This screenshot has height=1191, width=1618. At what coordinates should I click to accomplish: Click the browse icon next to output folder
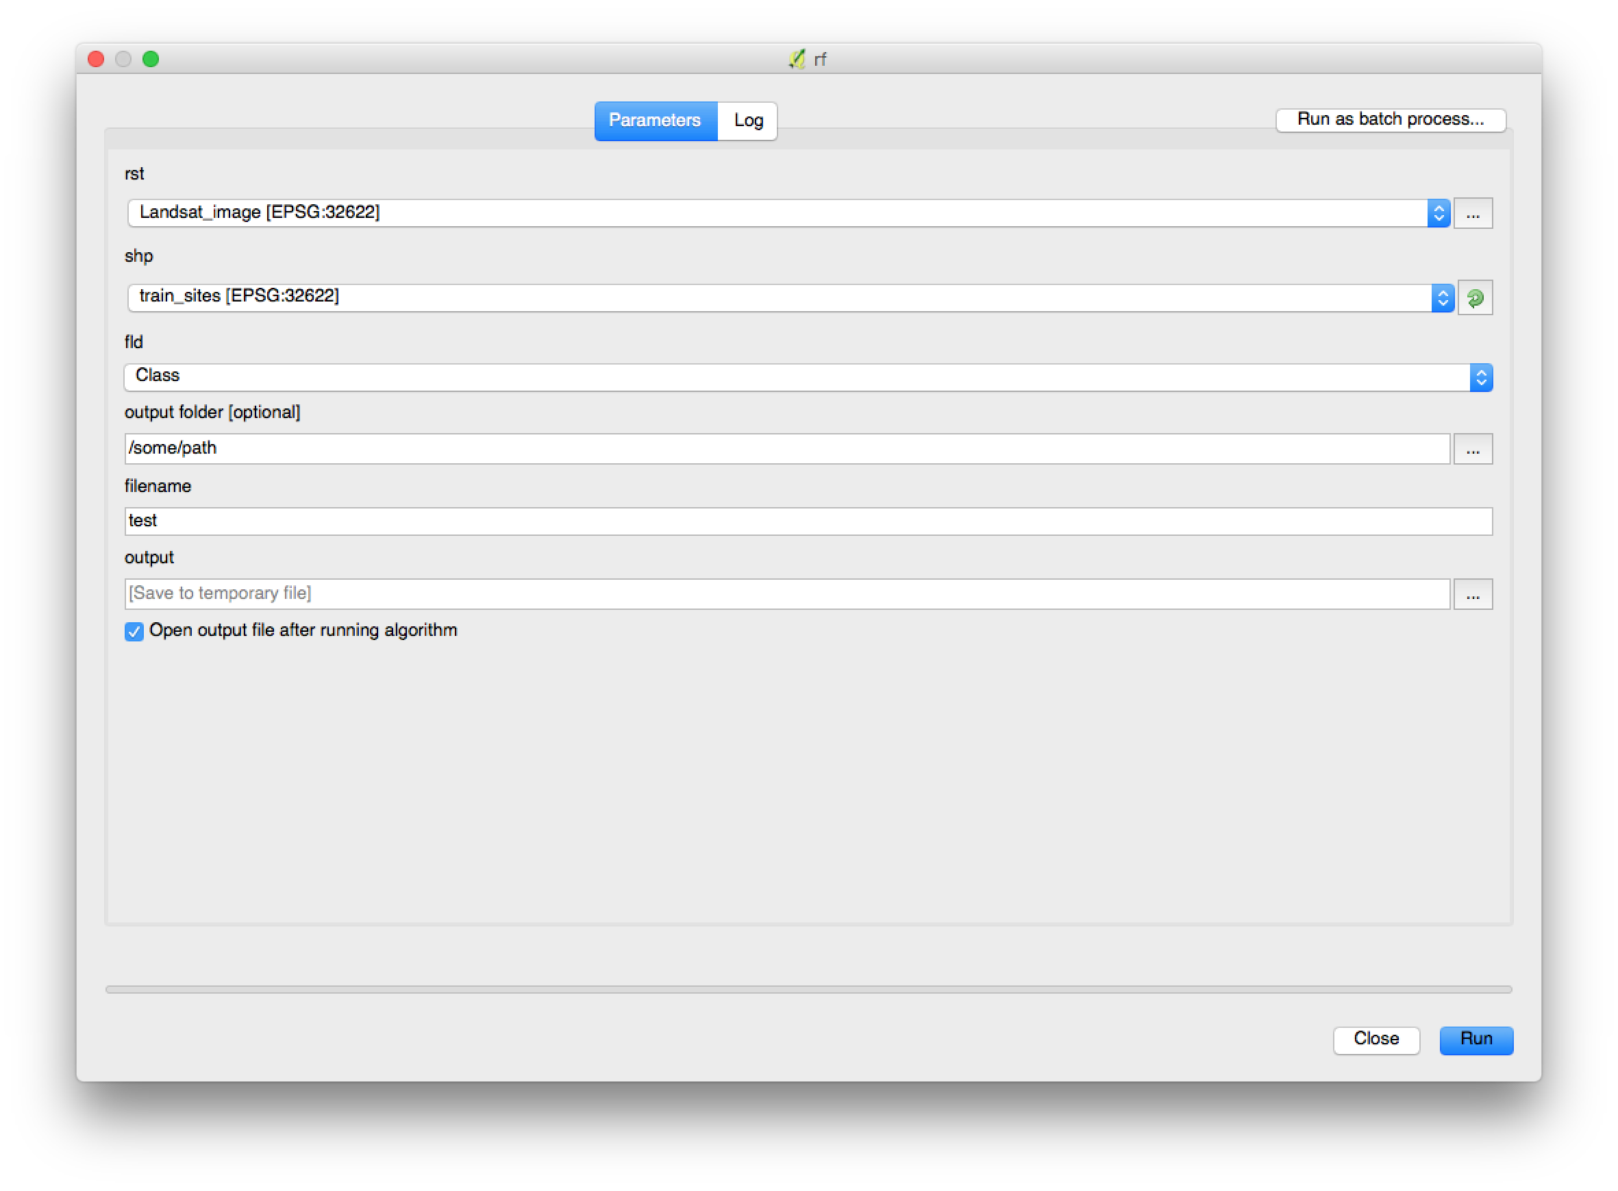click(1473, 447)
